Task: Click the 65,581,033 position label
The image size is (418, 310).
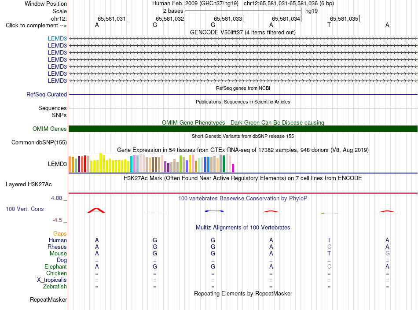Action: 228,18
